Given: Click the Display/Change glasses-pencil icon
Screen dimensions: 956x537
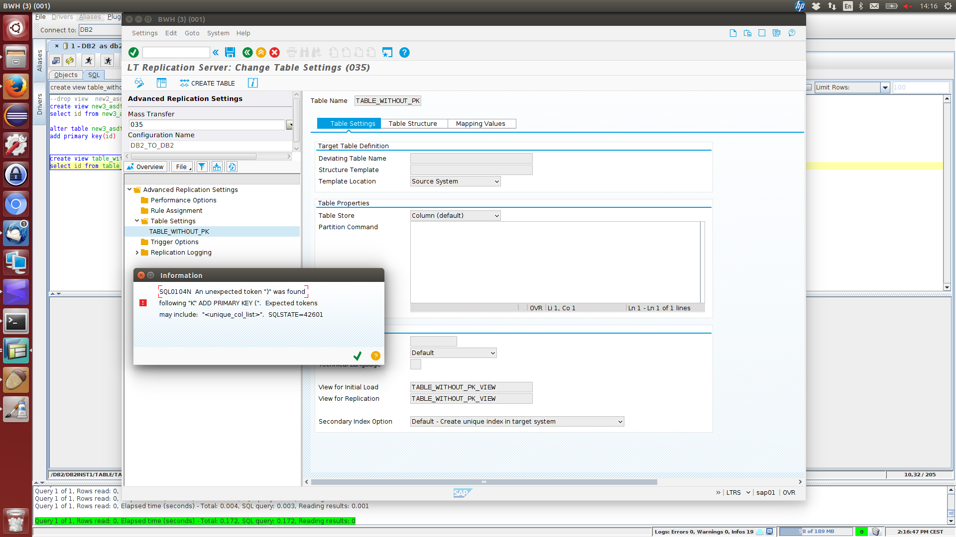Looking at the screenshot, I should pos(139,83).
